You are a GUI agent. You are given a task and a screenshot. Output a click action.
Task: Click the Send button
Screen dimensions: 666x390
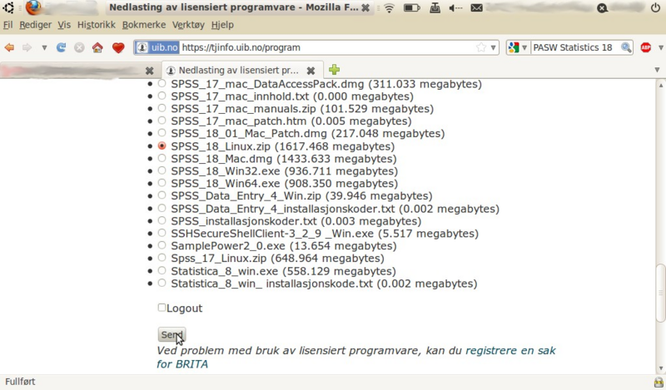point(171,335)
